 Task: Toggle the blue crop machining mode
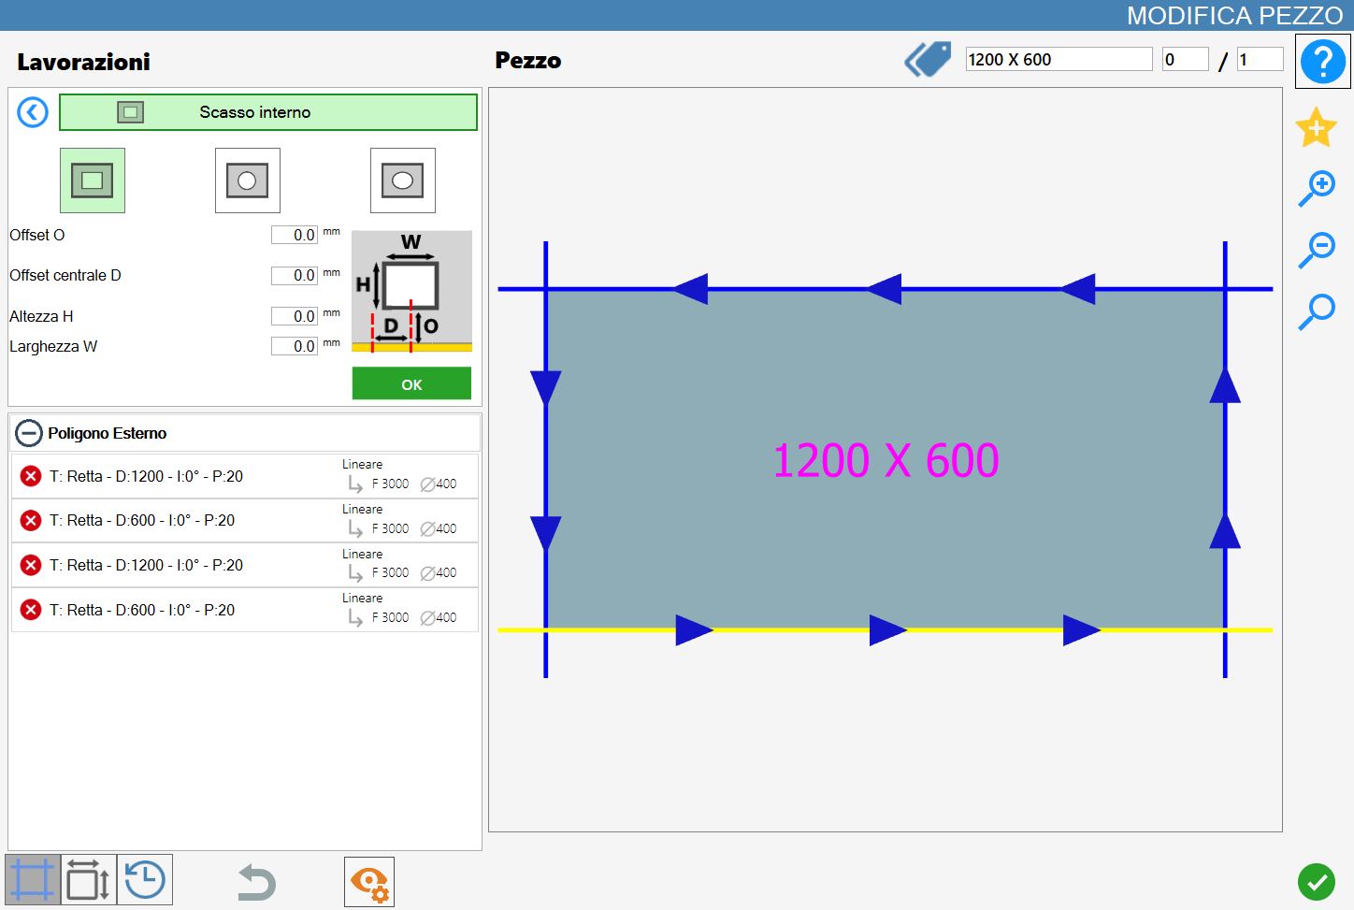click(x=33, y=880)
